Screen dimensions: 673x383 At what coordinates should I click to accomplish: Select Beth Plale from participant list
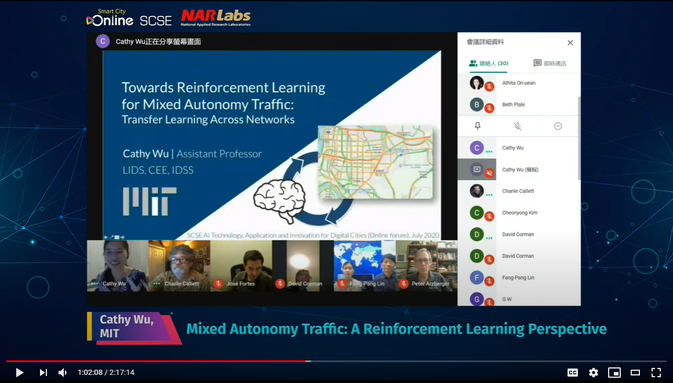tap(513, 105)
